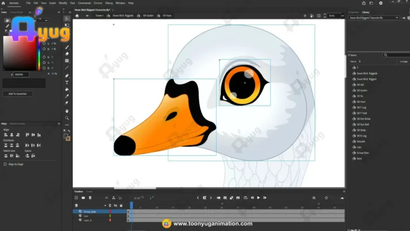This screenshot has height=231, width=410.
Task: Toggle hide all layers eye icon
Action: point(115,206)
